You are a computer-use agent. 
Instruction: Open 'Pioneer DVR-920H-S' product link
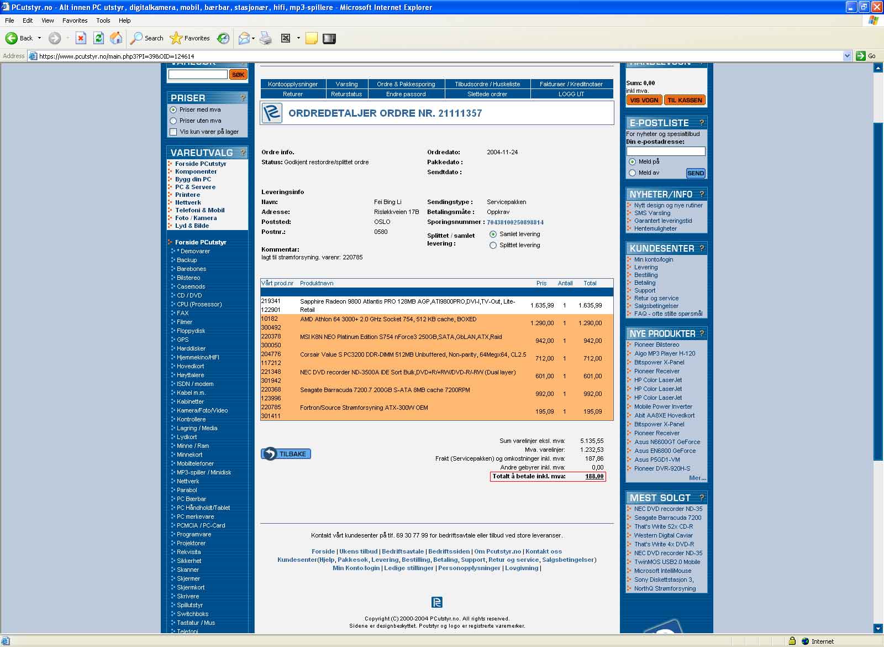pyautogui.click(x=662, y=468)
